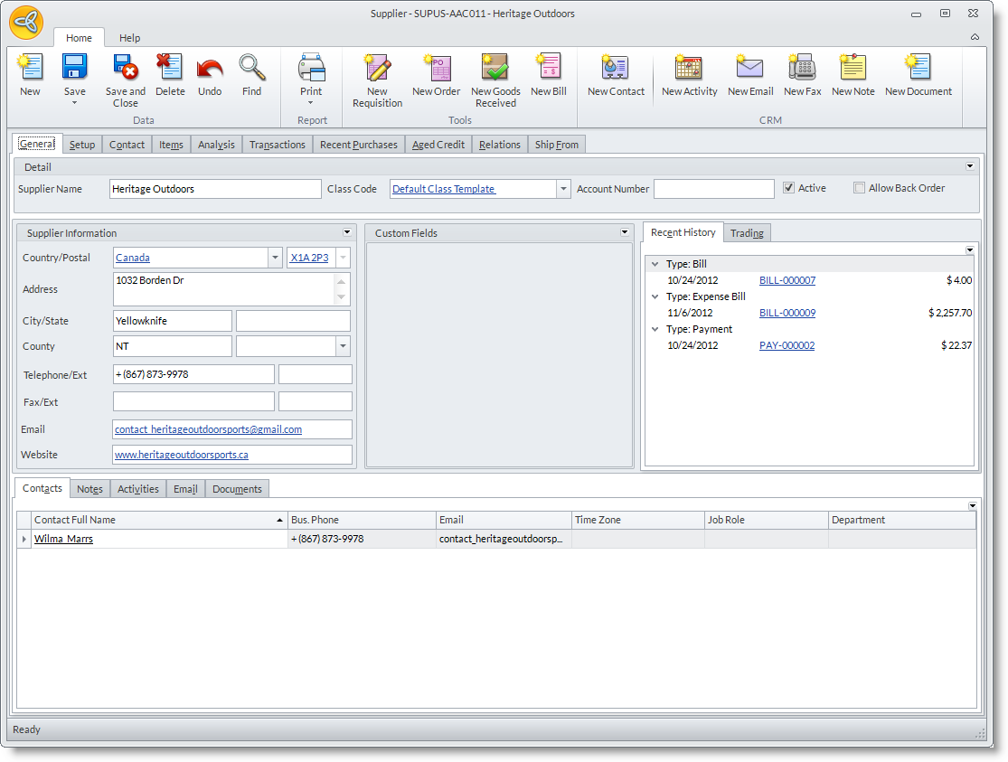Create a New Note from CRM group
This screenshot has width=1008, height=762.
click(x=853, y=69)
